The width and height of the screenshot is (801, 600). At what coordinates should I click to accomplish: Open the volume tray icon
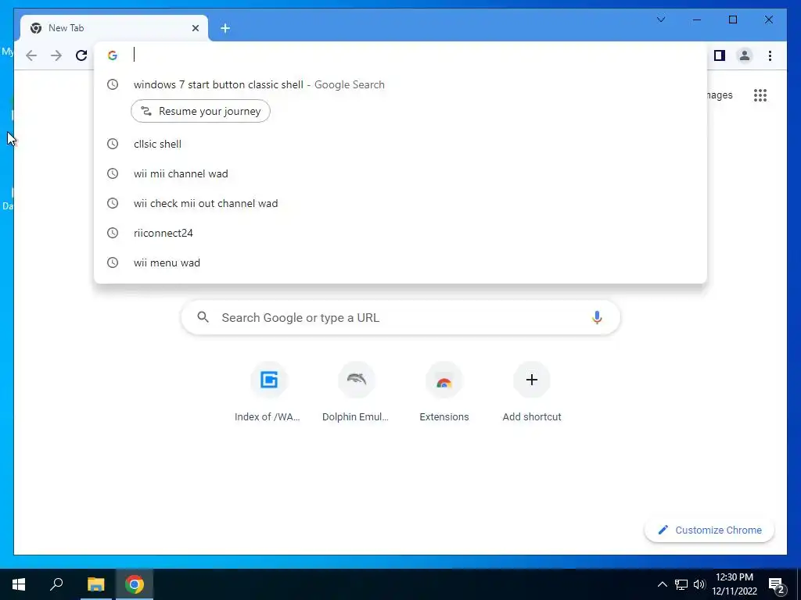point(699,584)
